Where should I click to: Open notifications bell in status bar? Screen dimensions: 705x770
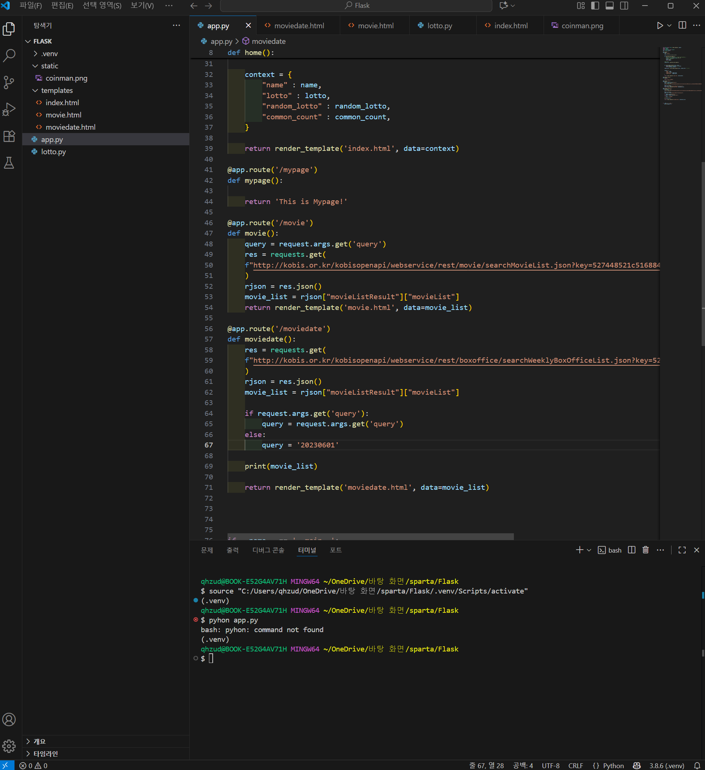point(697,766)
